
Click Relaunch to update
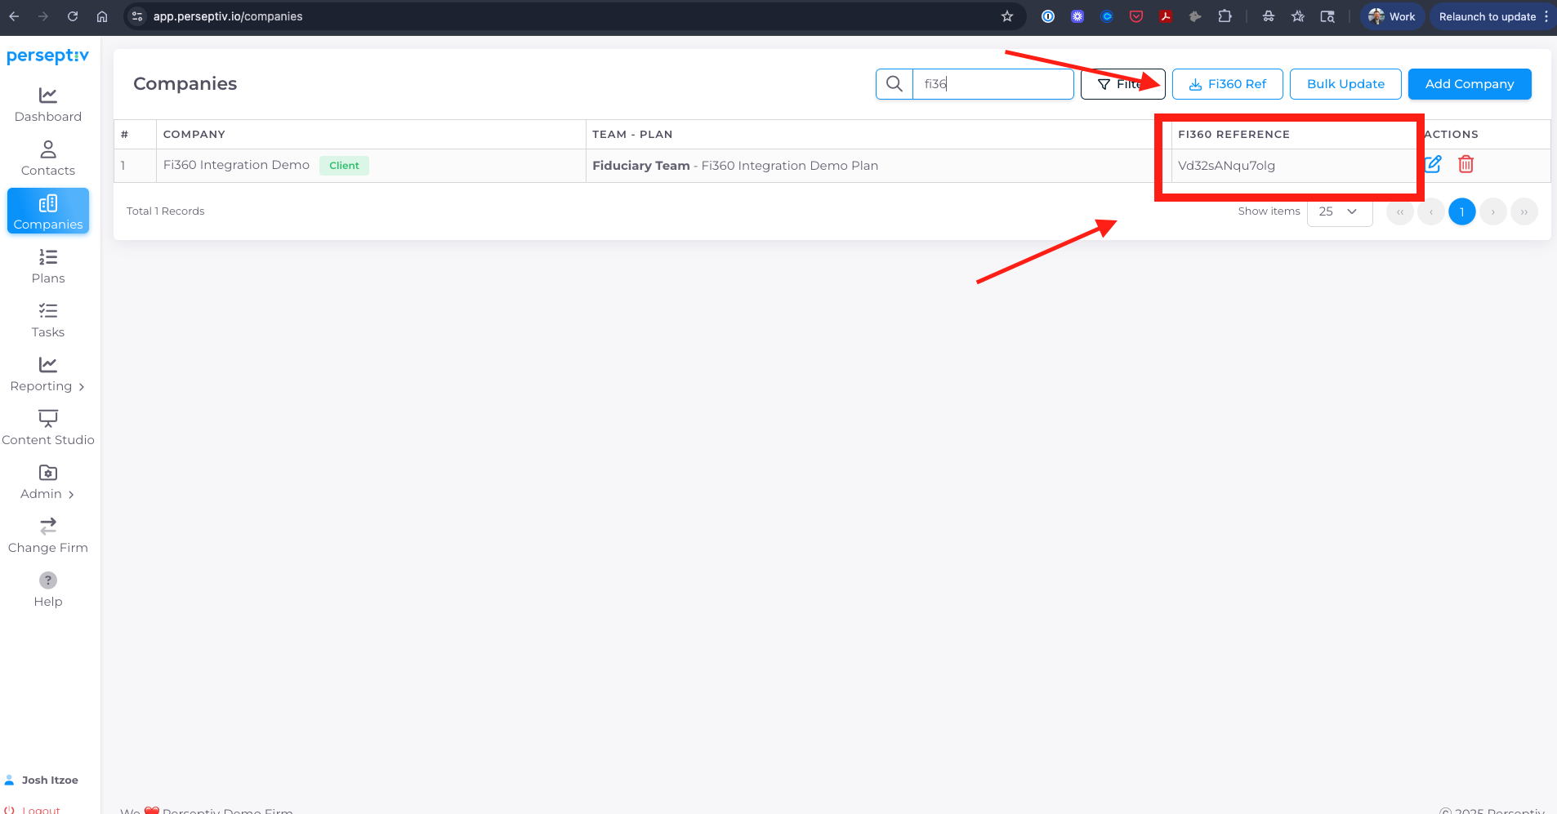pos(1488,16)
